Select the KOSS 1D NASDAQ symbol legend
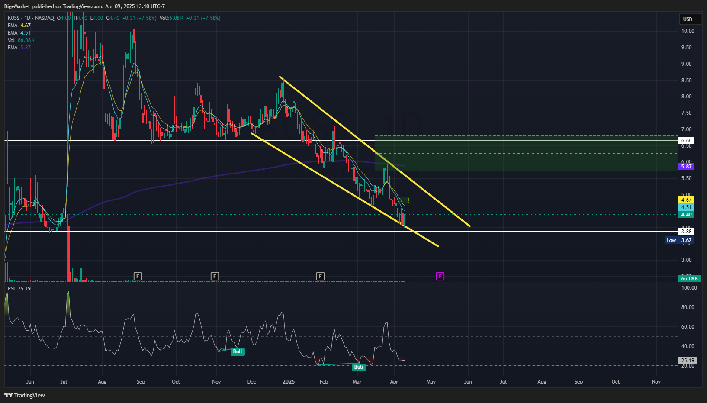This screenshot has height=403, width=707. [x=31, y=18]
